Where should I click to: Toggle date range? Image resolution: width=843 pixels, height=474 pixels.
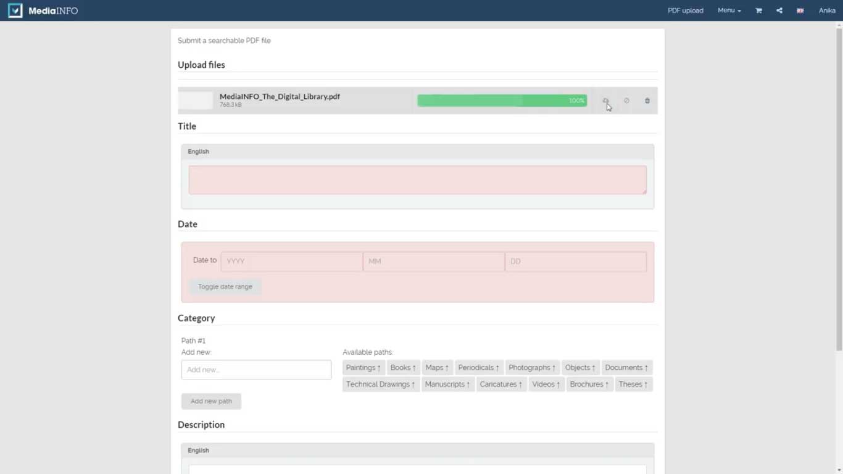point(225,286)
